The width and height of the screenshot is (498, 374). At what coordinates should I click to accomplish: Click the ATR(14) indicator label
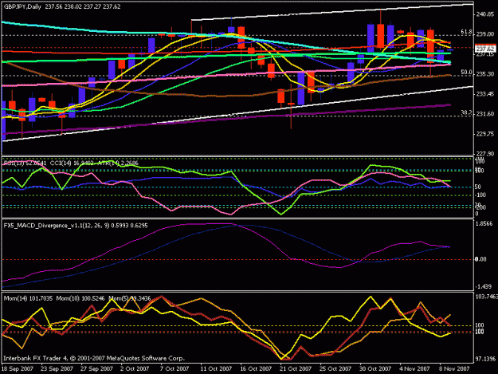click(x=118, y=163)
